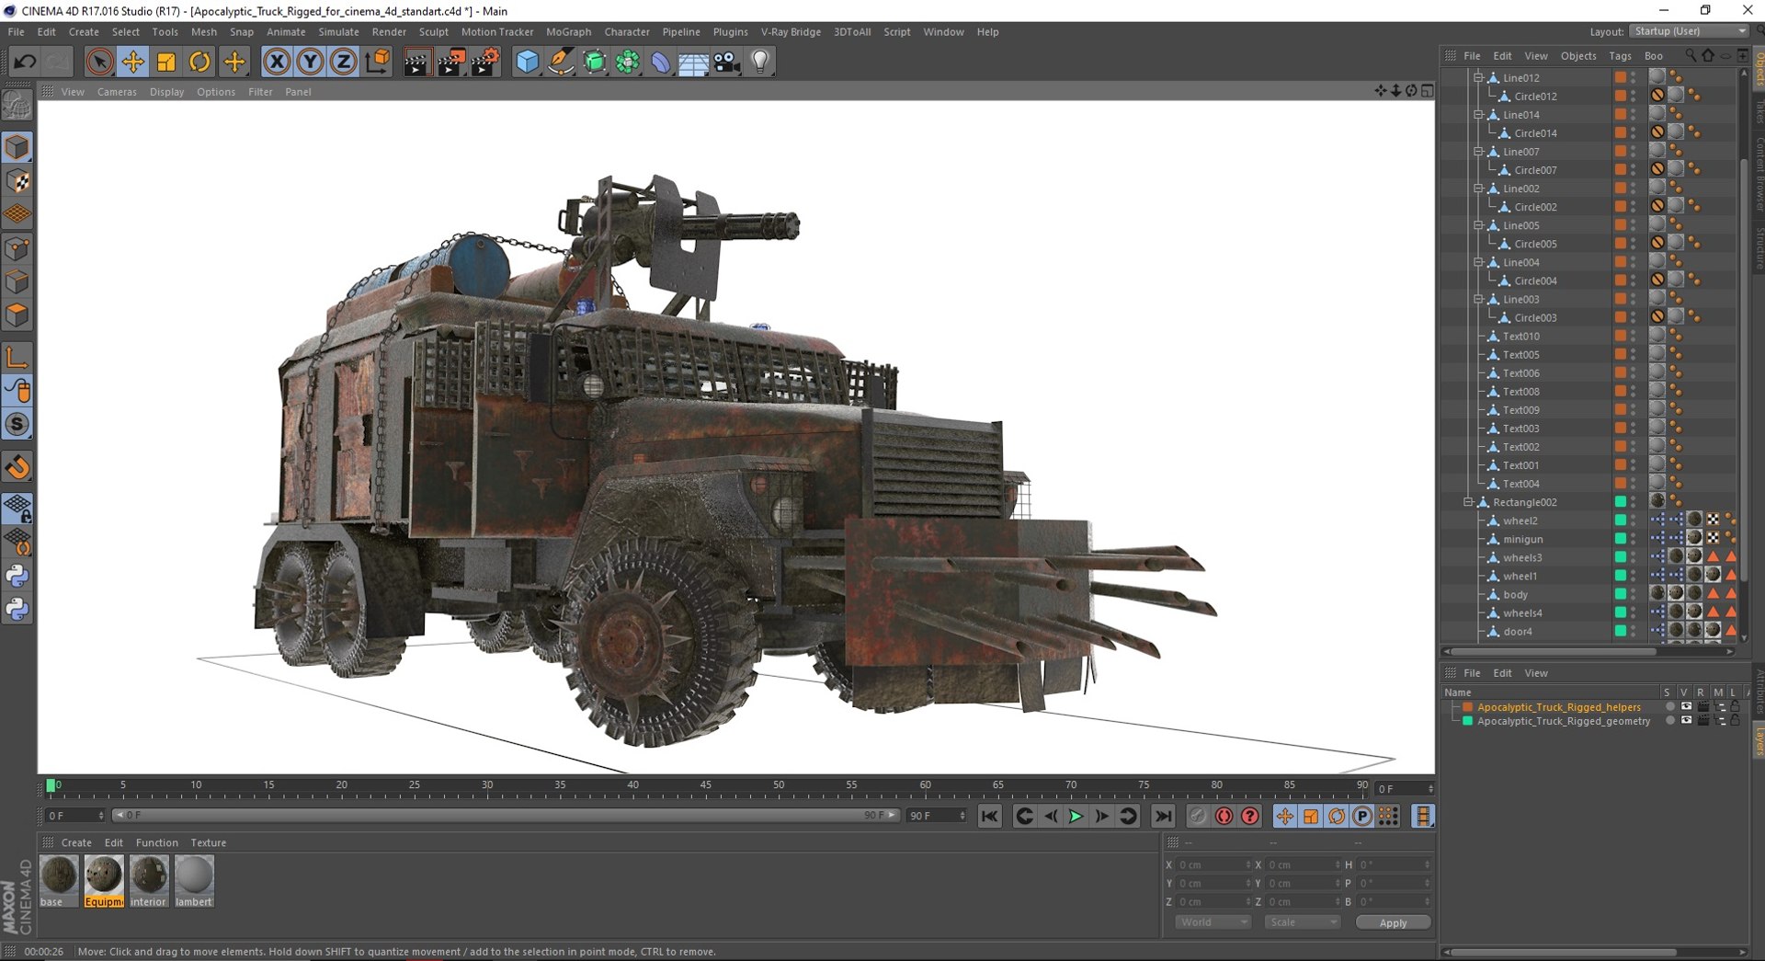Add a camera object
The image size is (1765, 961).
[x=727, y=62]
